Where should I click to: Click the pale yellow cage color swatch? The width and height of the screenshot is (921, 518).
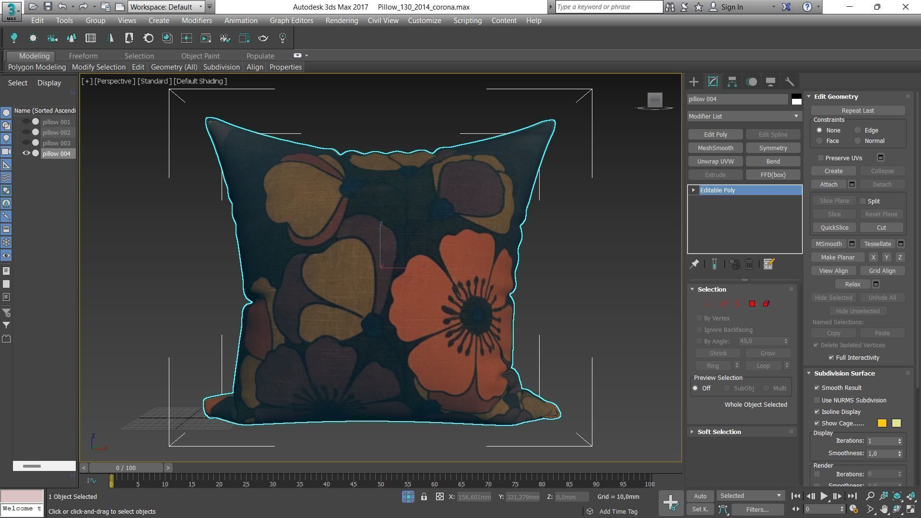pyautogui.click(x=896, y=423)
